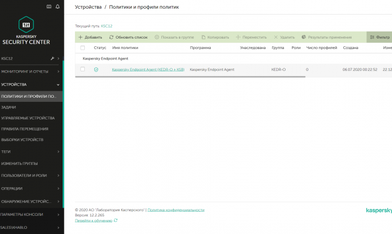Expand the SALES\KHABLO account chevron

[59, 228]
